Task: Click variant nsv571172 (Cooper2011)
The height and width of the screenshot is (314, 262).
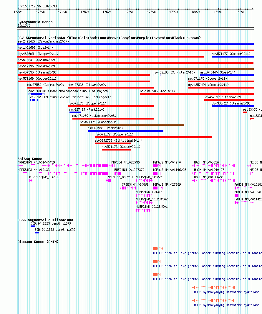Action: coord(153,138)
